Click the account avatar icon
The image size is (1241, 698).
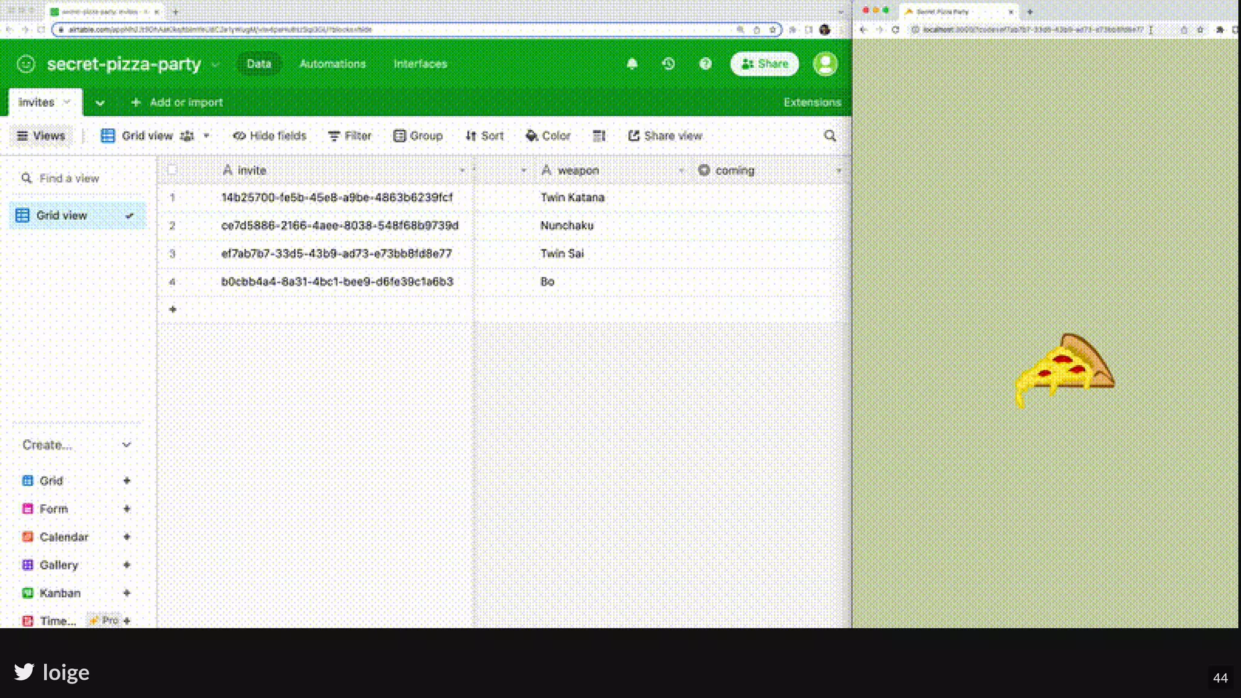tap(825, 64)
